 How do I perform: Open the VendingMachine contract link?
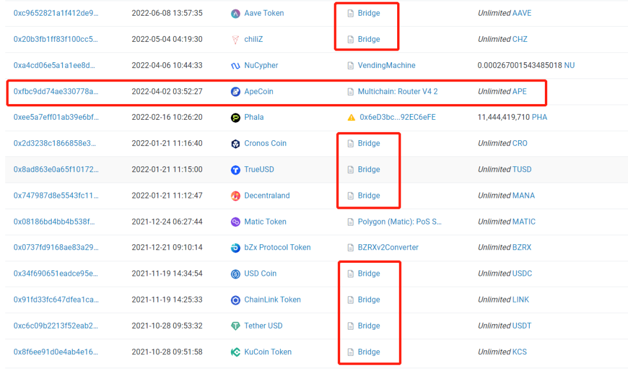387,65
